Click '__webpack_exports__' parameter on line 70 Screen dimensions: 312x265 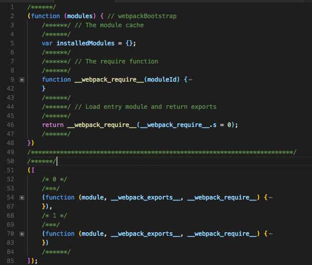(146, 234)
